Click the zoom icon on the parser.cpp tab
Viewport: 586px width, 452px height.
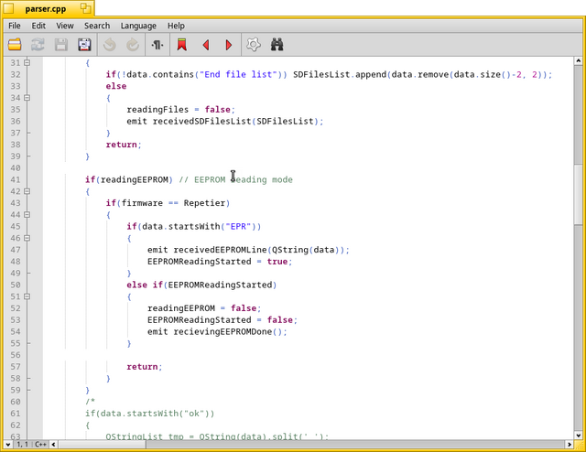click(85, 8)
